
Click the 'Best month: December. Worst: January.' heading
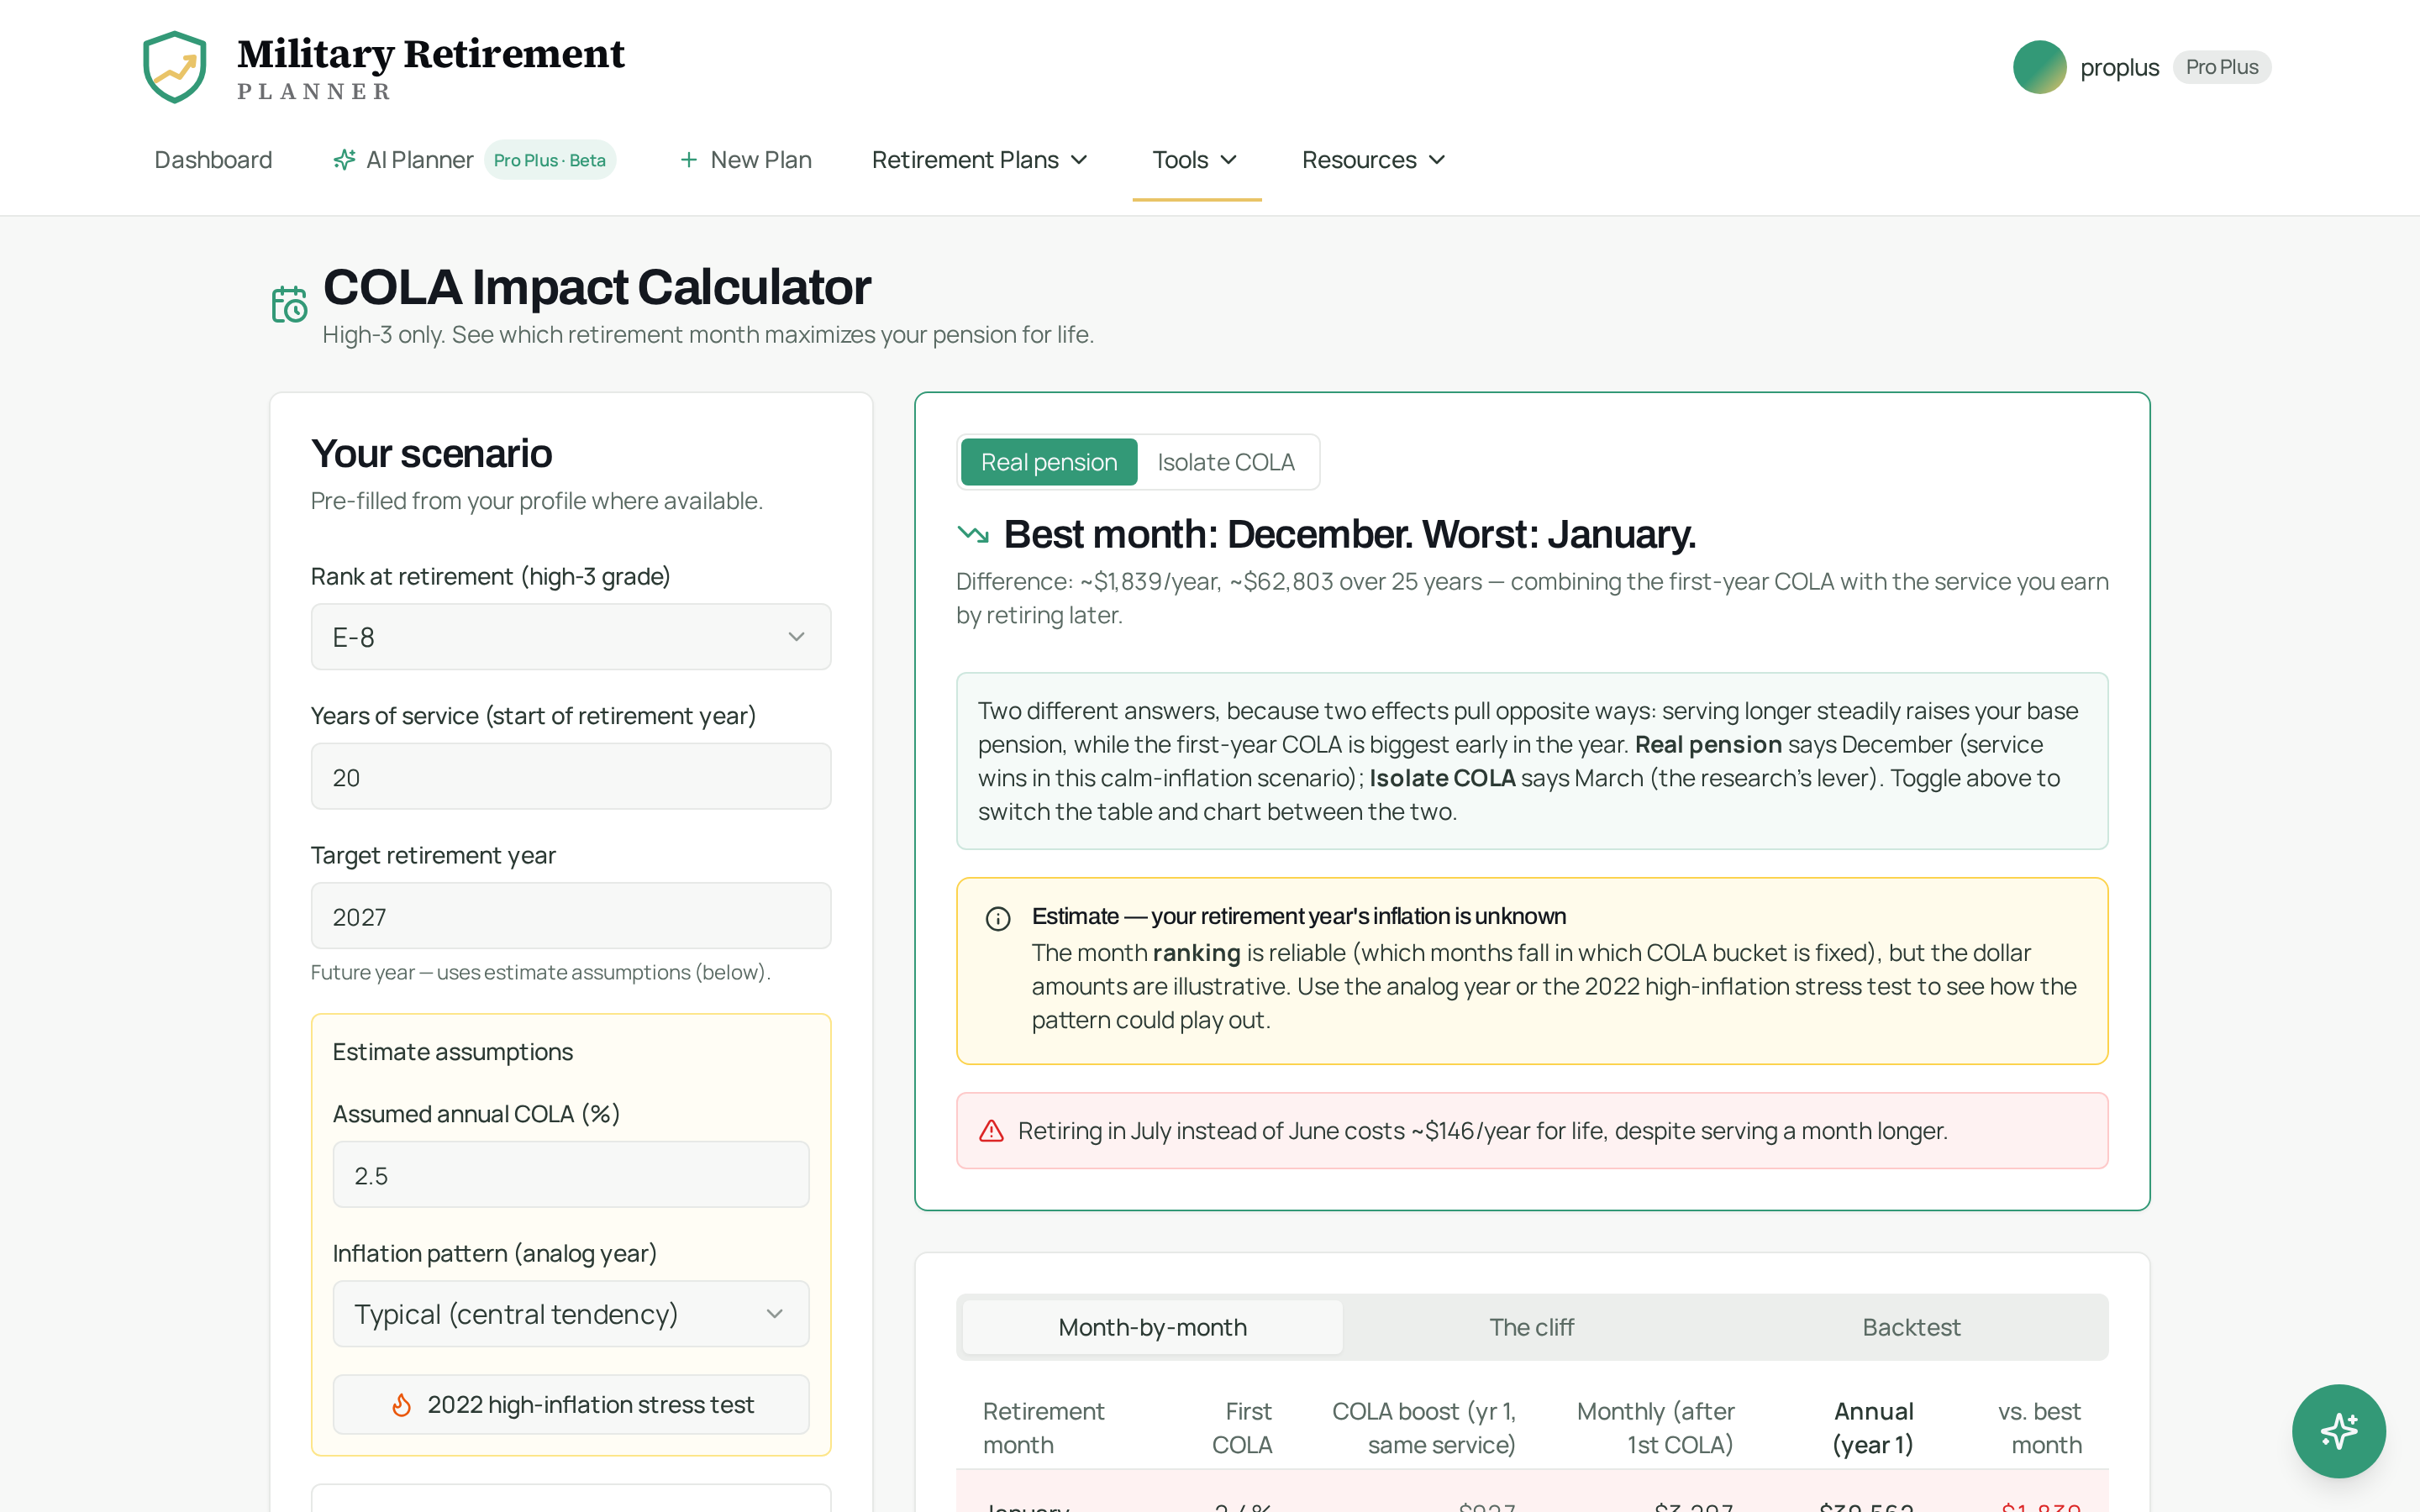[1350, 534]
